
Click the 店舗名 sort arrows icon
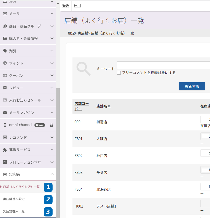pyautogui.click(x=109, y=106)
